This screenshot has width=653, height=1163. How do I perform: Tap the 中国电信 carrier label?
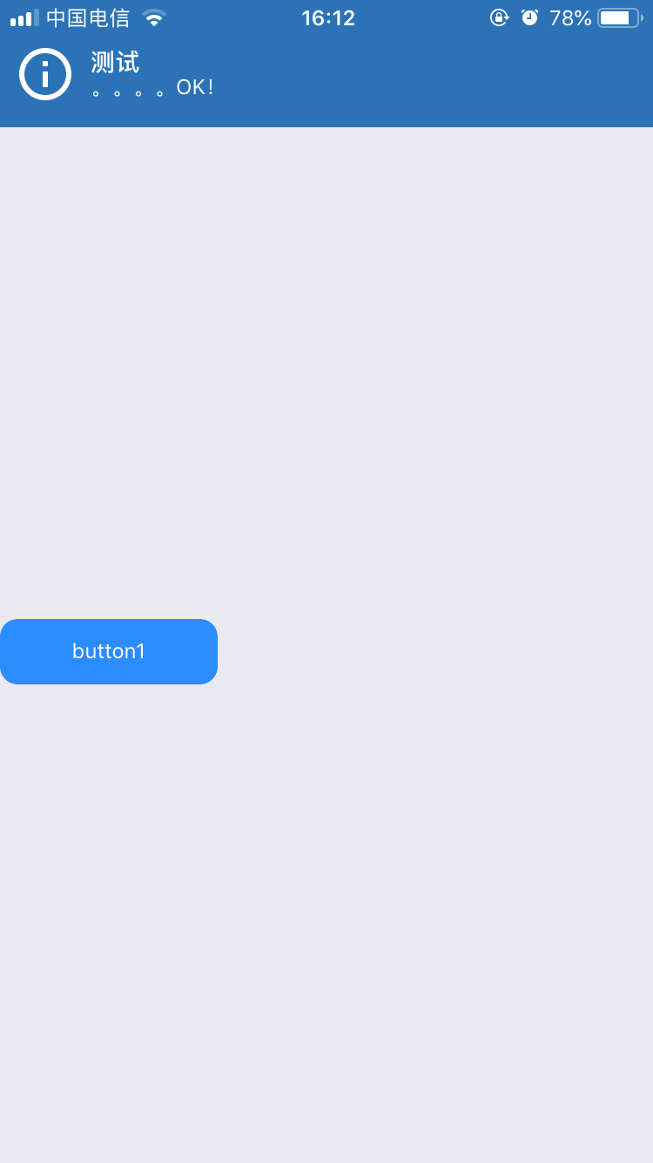(x=88, y=17)
